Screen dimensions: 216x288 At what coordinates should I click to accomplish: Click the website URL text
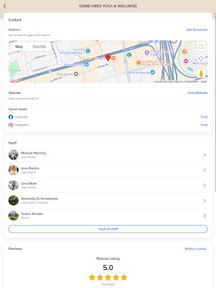pyautogui.click(x=24, y=98)
